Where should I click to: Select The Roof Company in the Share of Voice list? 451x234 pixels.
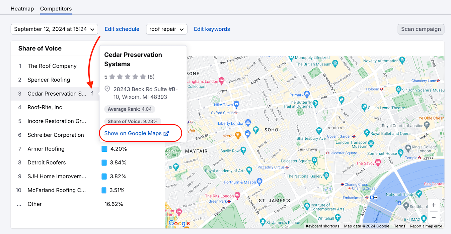click(52, 66)
